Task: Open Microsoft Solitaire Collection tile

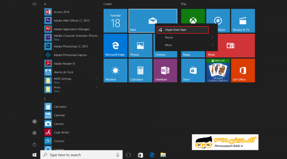Action: point(218,70)
